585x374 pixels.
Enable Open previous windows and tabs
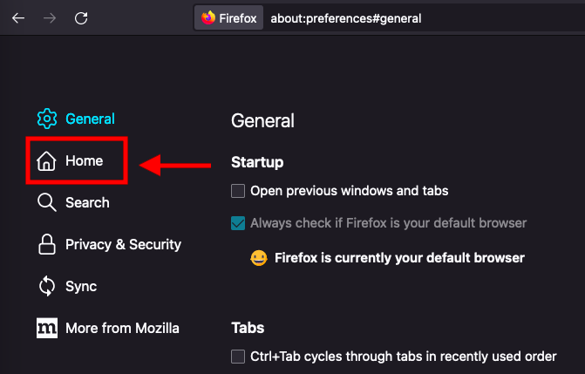tap(238, 190)
